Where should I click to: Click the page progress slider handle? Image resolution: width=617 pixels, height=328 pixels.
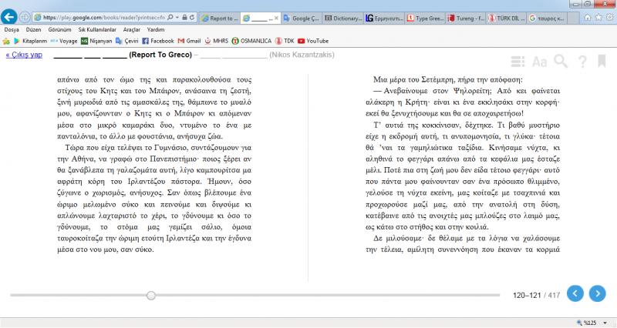coord(150,296)
